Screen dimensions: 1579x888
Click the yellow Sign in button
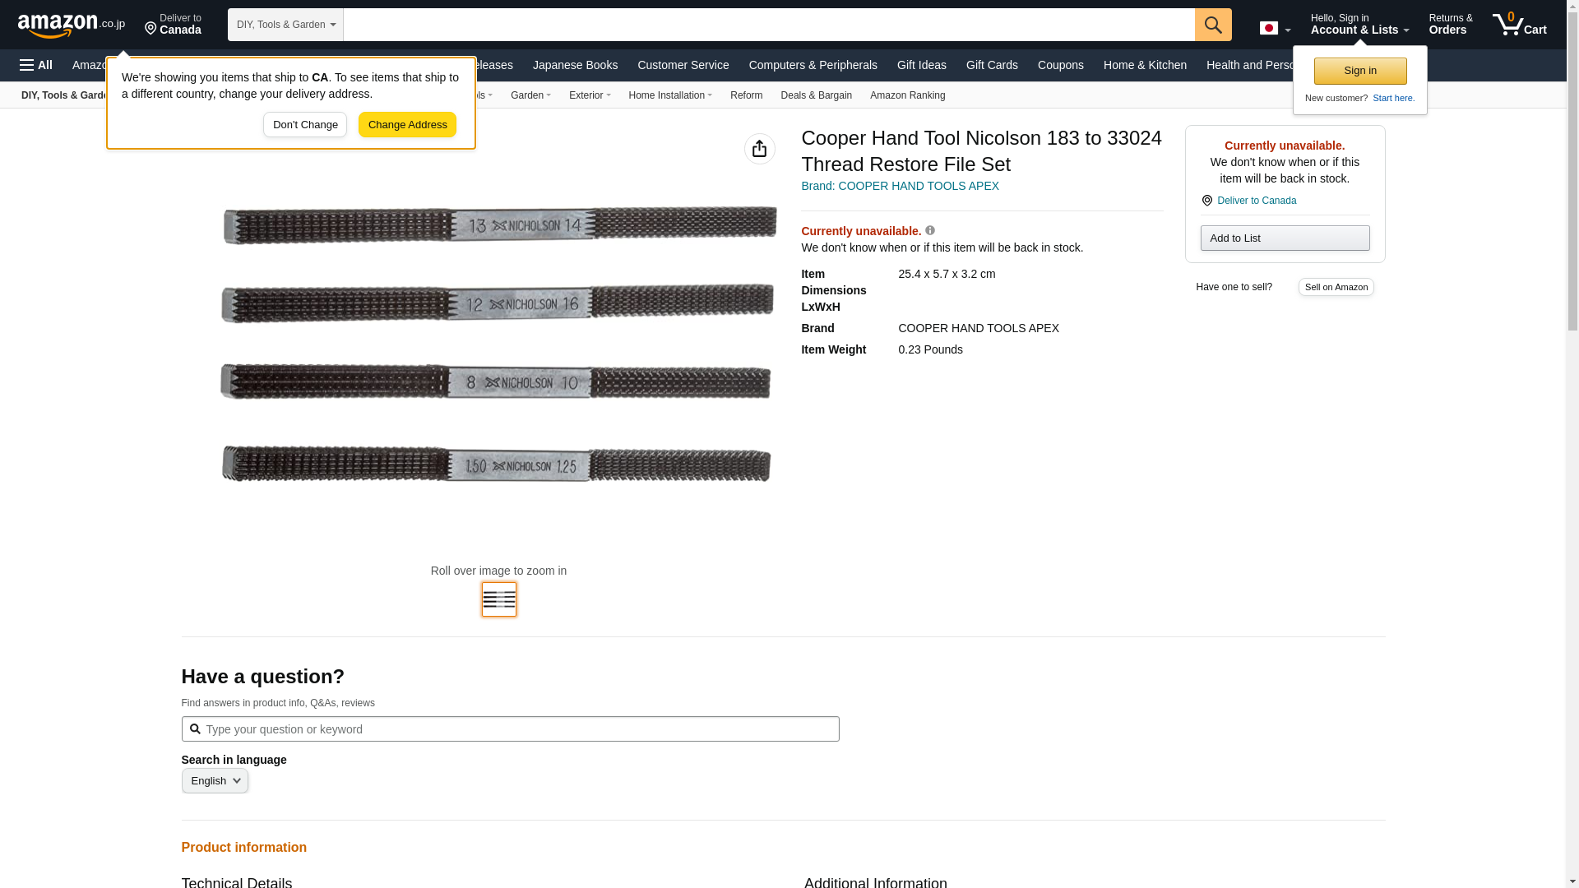coord(1359,71)
